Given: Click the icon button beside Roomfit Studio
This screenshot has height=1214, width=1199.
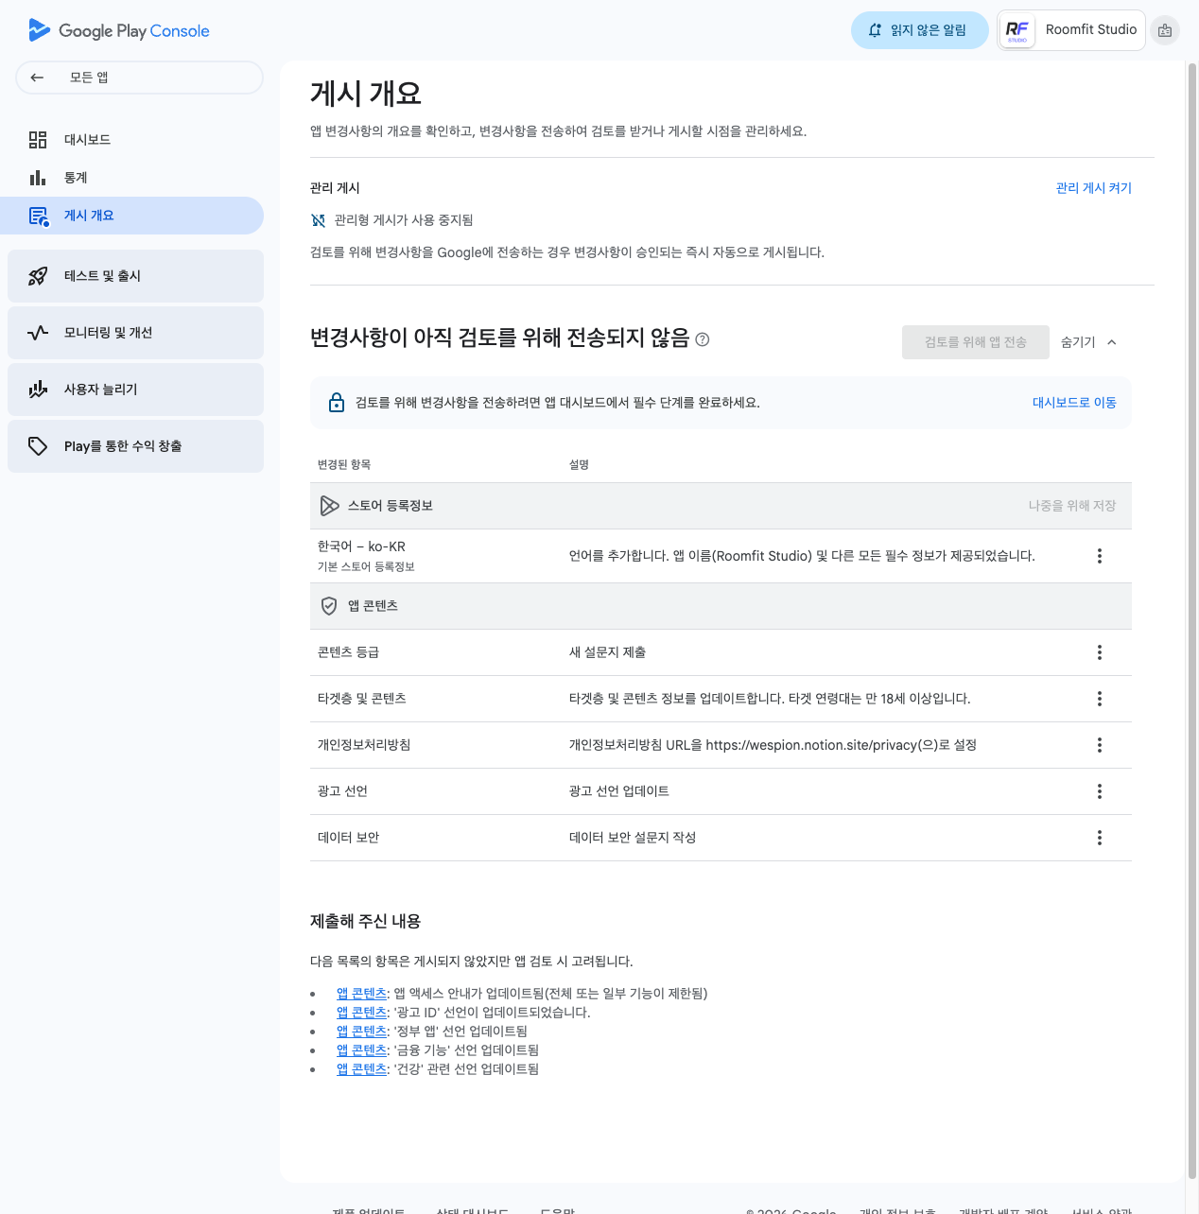Looking at the screenshot, I should [x=1165, y=30].
